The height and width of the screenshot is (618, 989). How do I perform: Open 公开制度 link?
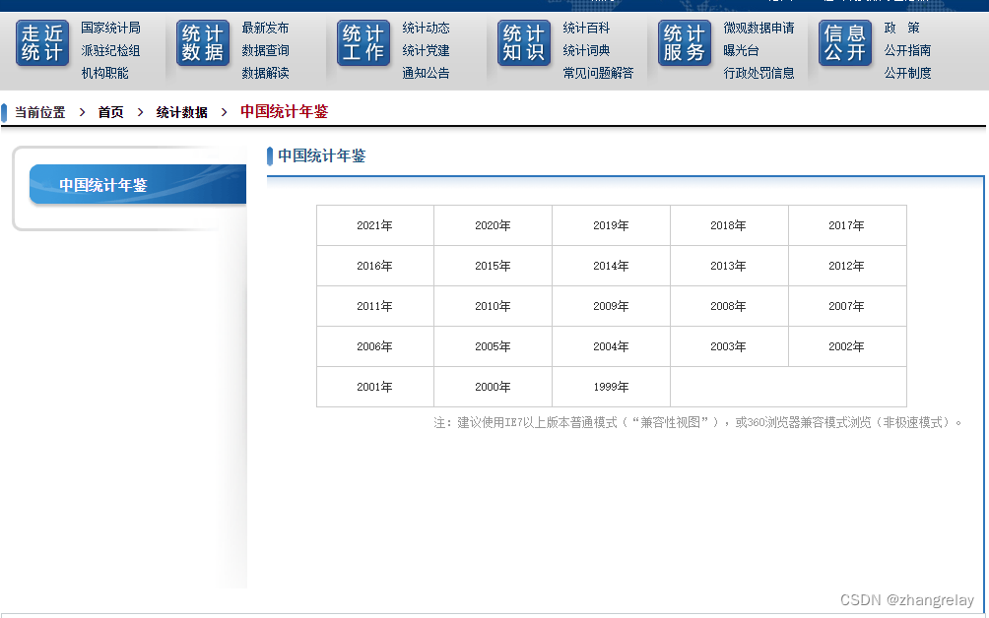coord(907,73)
